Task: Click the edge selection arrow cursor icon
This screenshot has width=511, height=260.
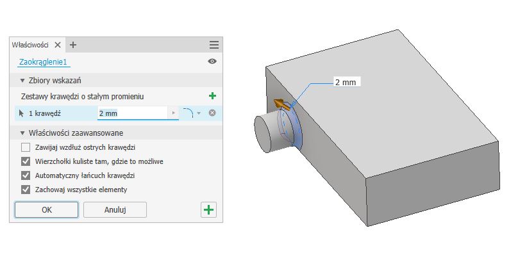Action: pos(21,113)
